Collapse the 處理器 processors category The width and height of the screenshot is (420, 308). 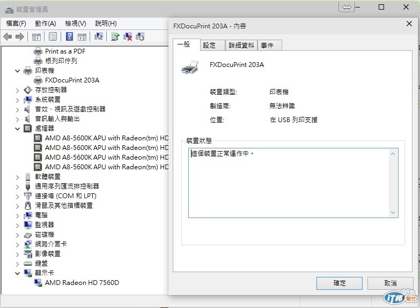click(x=17, y=129)
